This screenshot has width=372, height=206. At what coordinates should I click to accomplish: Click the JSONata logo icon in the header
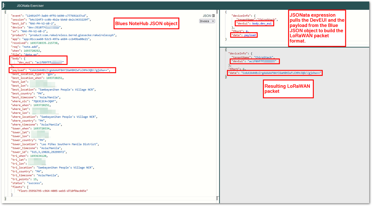(x=4, y=6)
